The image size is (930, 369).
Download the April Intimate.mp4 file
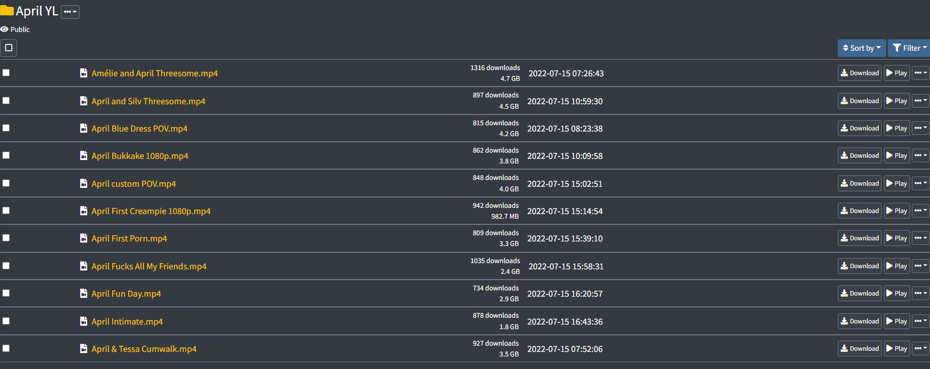[x=859, y=321]
